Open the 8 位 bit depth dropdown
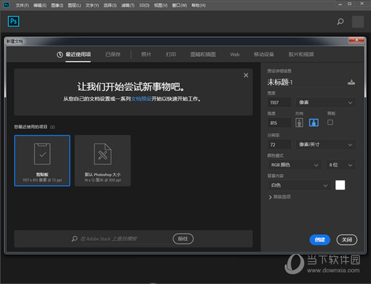Screen dimensions: 371x284 341,165
